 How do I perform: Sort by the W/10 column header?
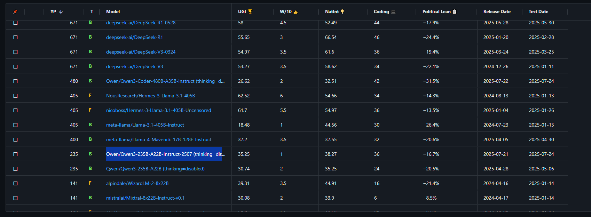coord(286,11)
